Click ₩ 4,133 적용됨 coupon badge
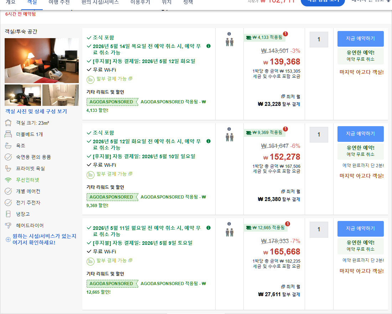This screenshot has height=314, width=392. (x=264, y=37)
